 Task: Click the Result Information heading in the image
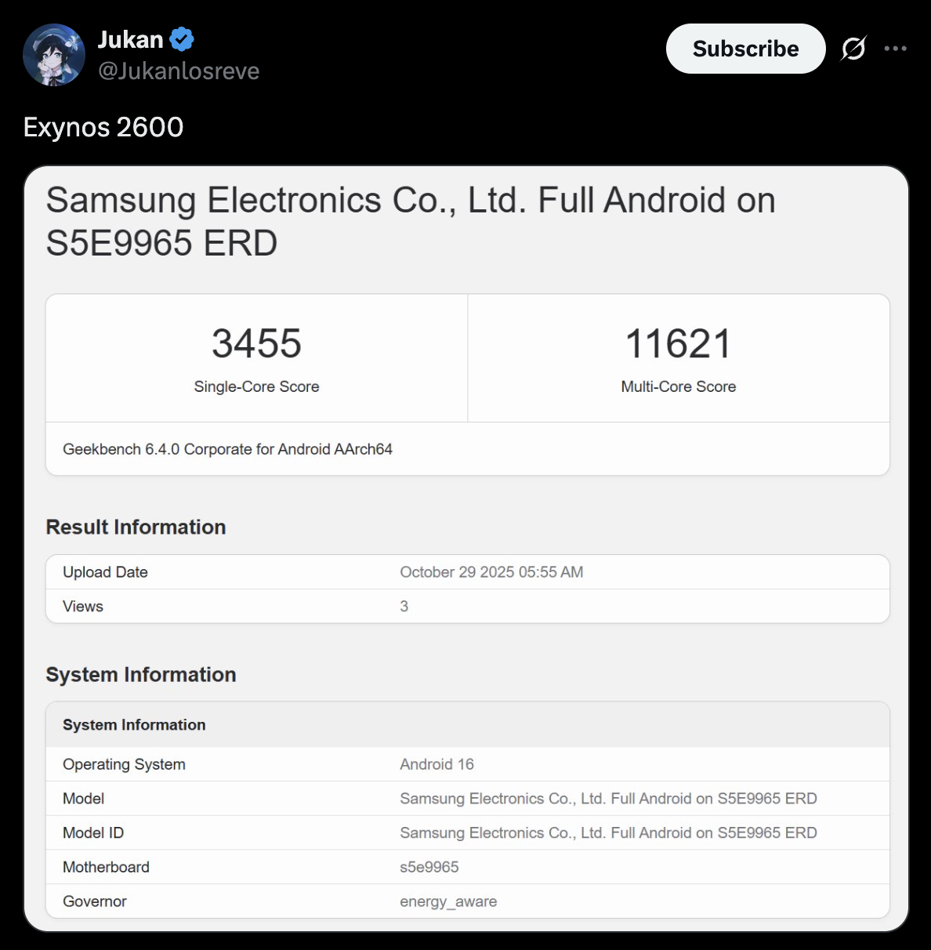tap(136, 527)
